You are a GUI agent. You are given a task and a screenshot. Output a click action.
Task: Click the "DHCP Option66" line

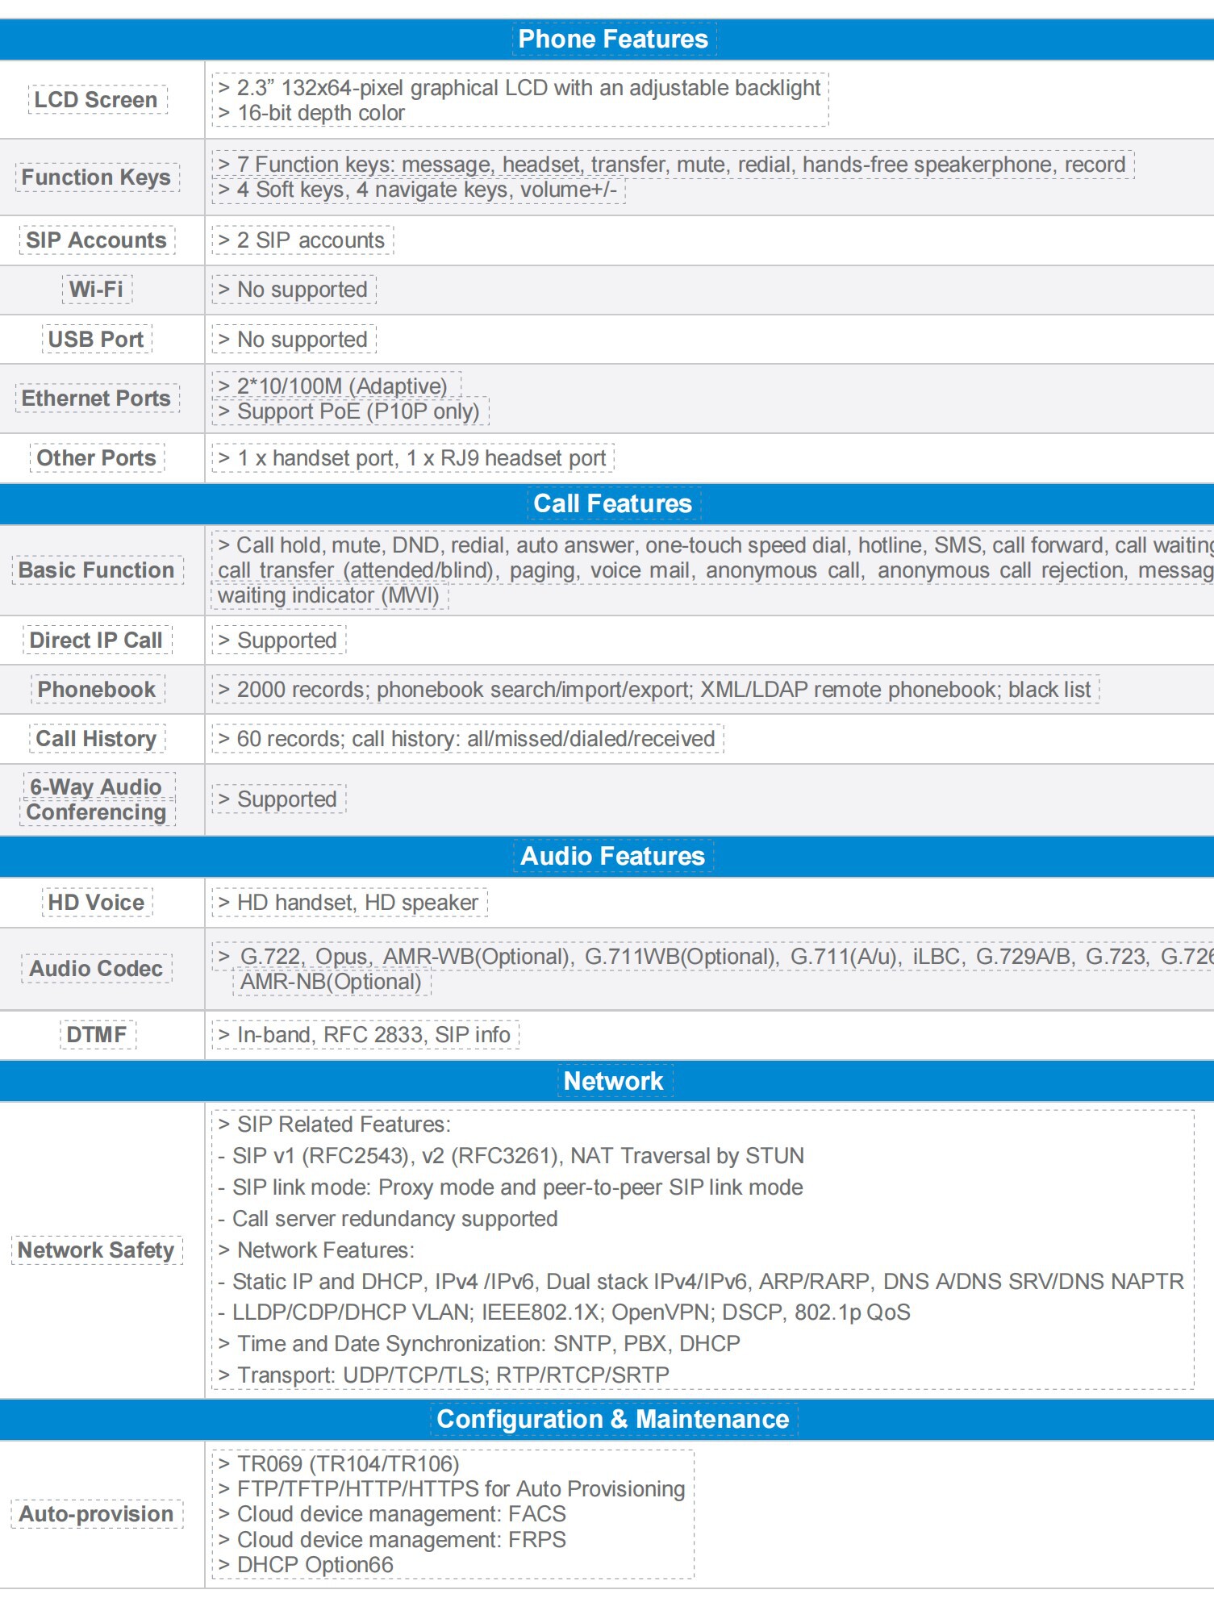(x=306, y=1564)
